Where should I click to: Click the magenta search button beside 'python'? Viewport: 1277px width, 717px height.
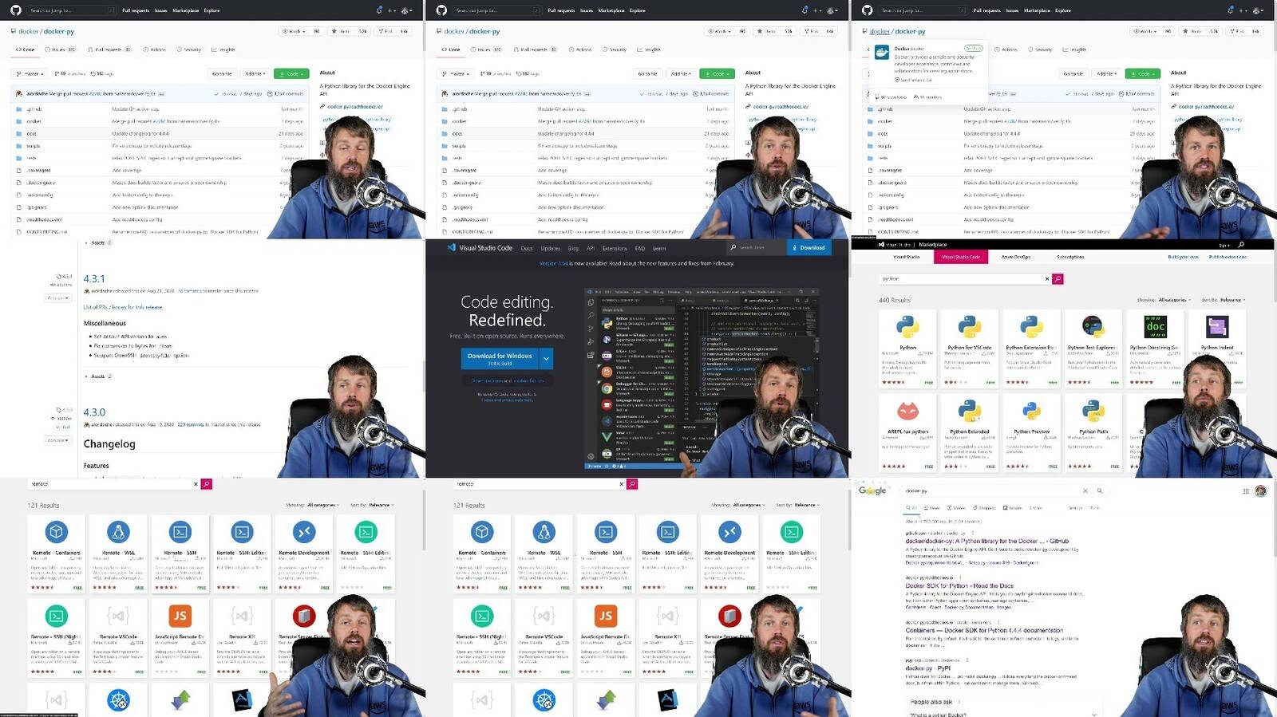point(1058,279)
